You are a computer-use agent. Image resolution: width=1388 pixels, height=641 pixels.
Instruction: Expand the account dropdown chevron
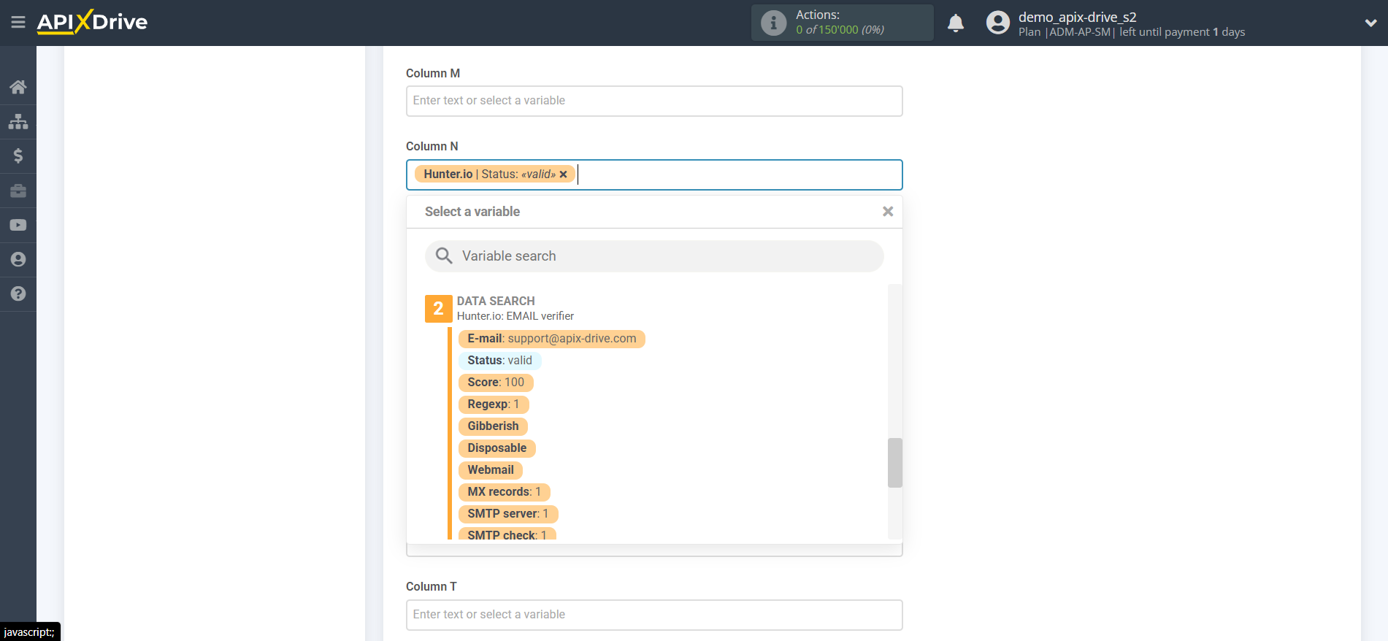click(1370, 23)
